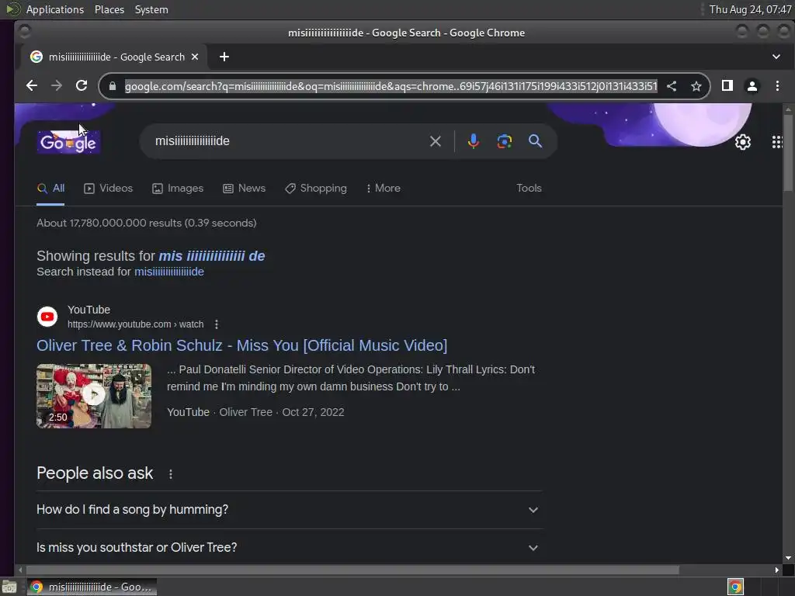Click corrected query mis iiiiiiiiiiiiiii de
795x596 pixels.
211,256
